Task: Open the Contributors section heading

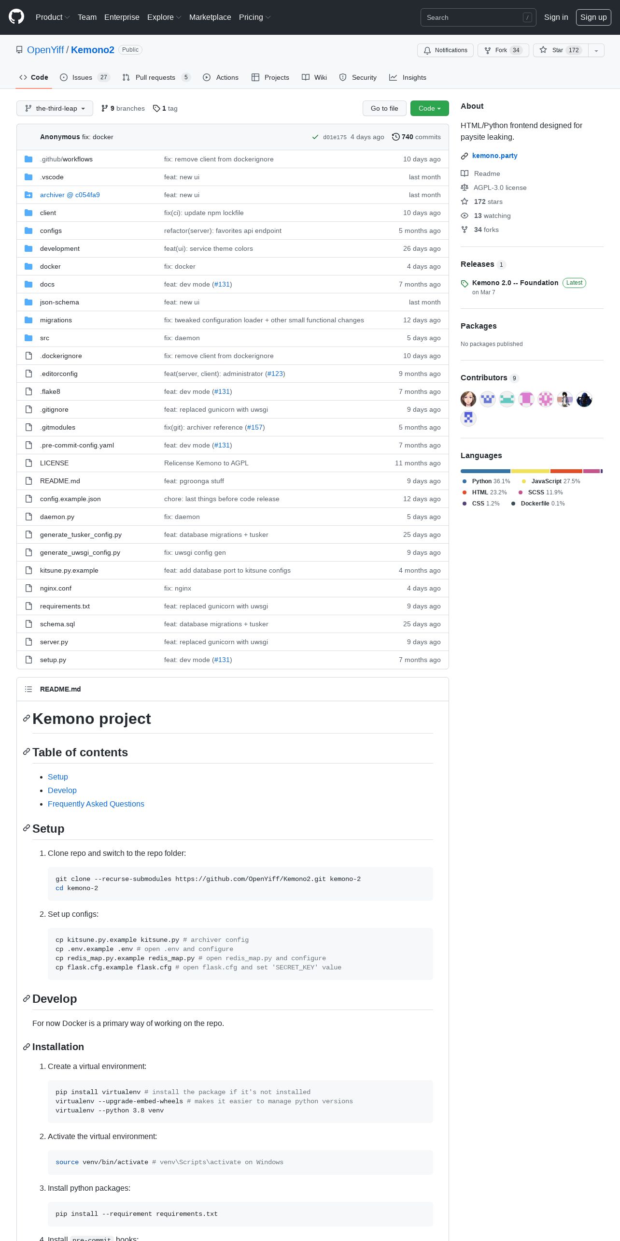Action: click(x=490, y=378)
